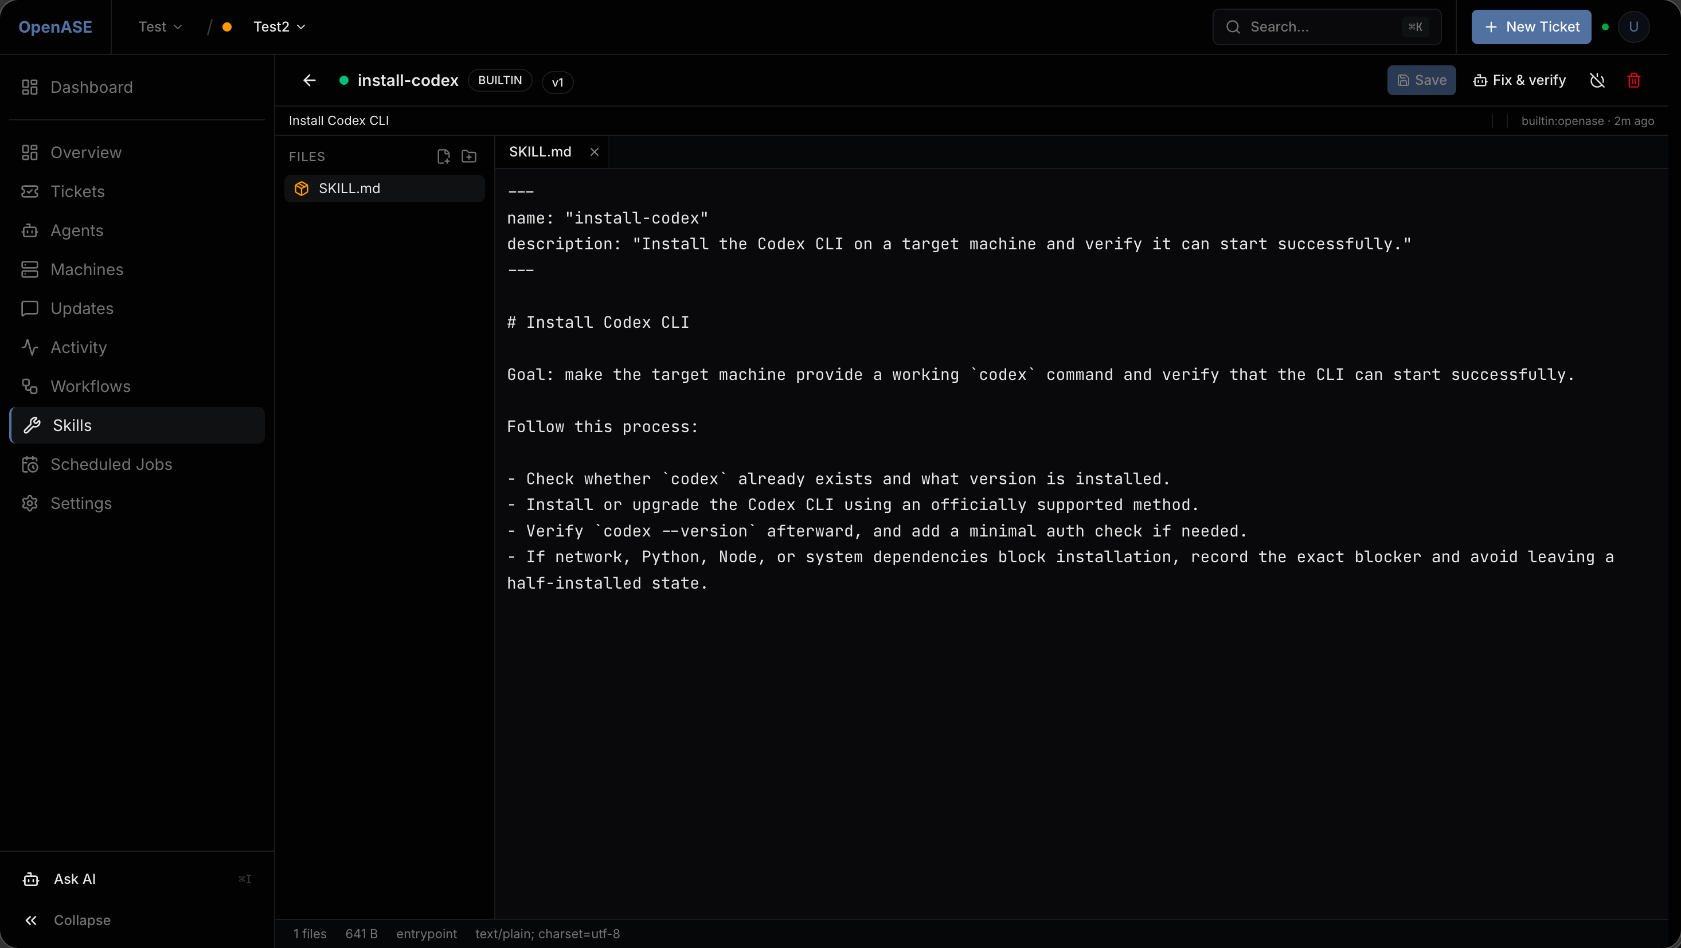Select SKILL.md in the file list
Image resolution: width=1681 pixels, height=948 pixels.
click(384, 189)
